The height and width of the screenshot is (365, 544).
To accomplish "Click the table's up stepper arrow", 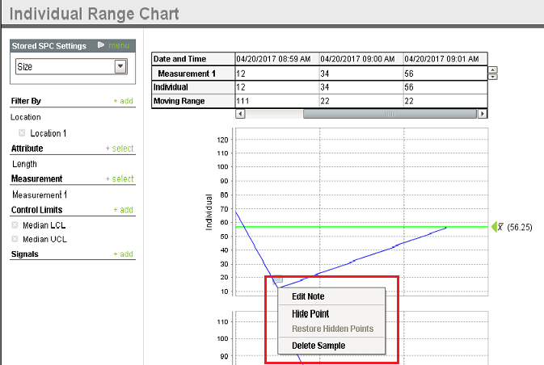I will pyautogui.click(x=492, y=69).
